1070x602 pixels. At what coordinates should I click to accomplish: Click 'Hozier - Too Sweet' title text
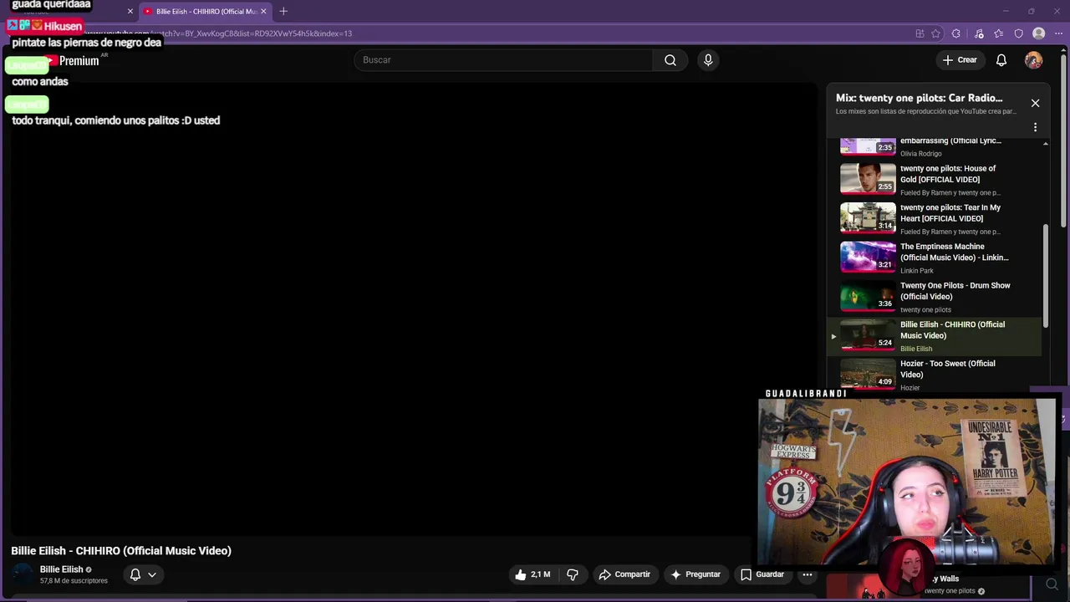(947, 369)
